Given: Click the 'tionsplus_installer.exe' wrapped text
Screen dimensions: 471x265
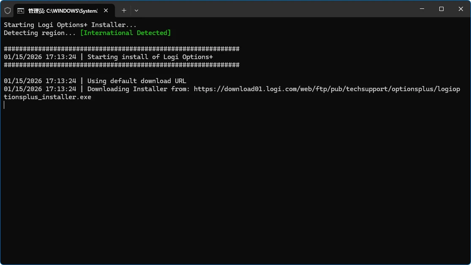Looking at the screenshot, I should point(47,97).
